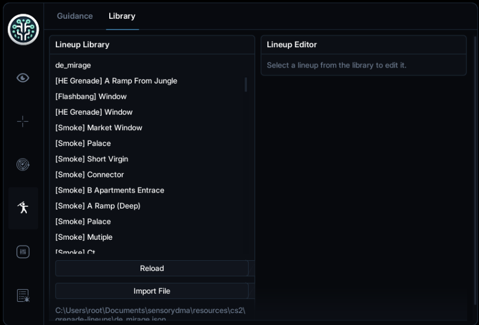Select the grenade thrower sidebar icon
This screenshot has width=479, height=325.
[23, 208]
